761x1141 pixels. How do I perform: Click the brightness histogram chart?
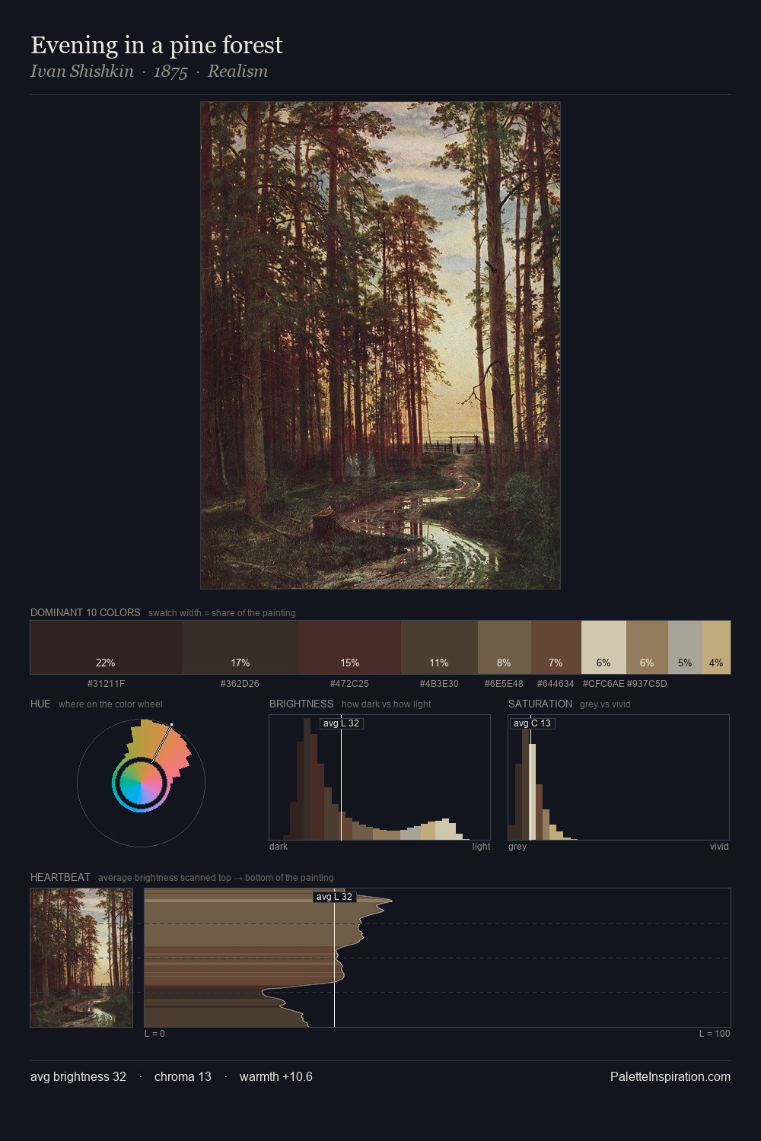(380, 777)
